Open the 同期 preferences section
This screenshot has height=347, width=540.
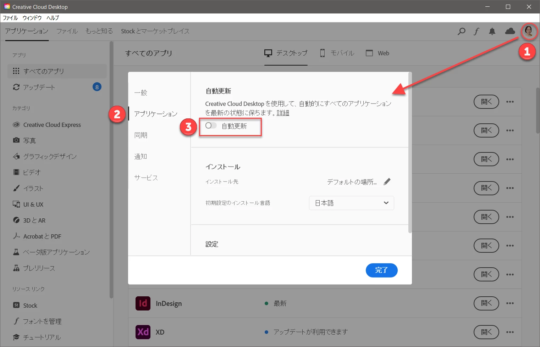point(140,135)
